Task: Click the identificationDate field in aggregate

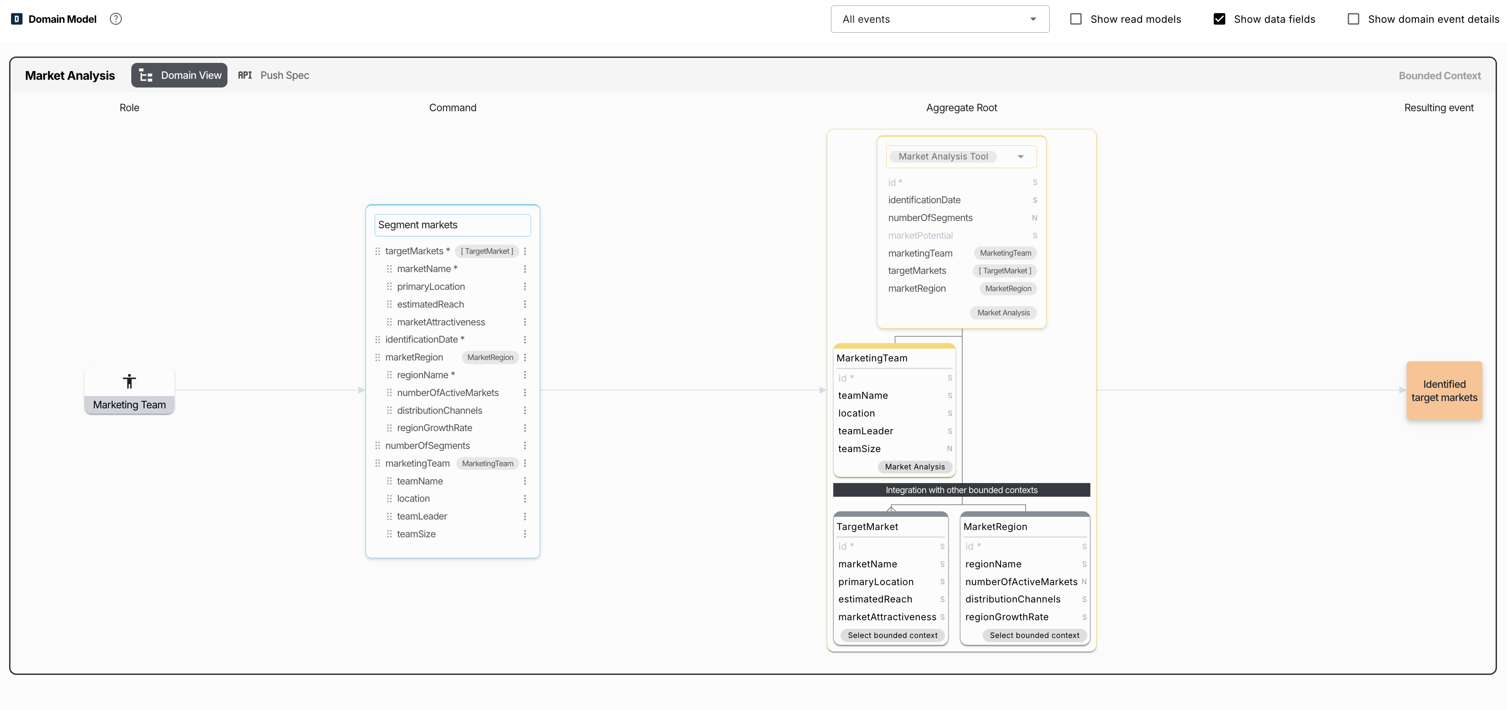Action: (x=962, y=200)
